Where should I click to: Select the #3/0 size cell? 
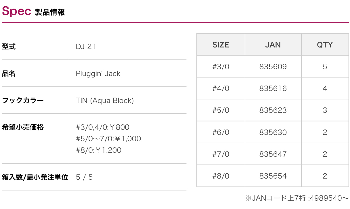221,67
